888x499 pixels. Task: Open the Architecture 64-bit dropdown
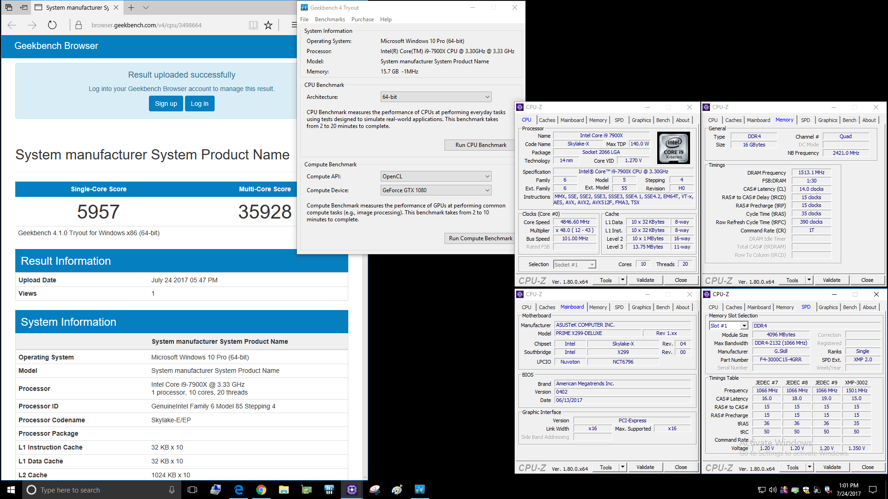[436, 97]
